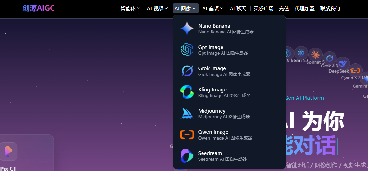Viewport: 368px width, 171px height.
Task: Click 'Qwen Image AI 图像生成器' description
Action: 225,138
